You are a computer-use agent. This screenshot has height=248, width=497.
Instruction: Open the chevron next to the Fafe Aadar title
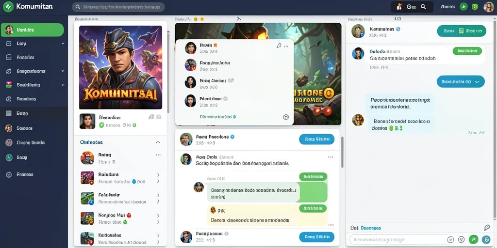158,195
